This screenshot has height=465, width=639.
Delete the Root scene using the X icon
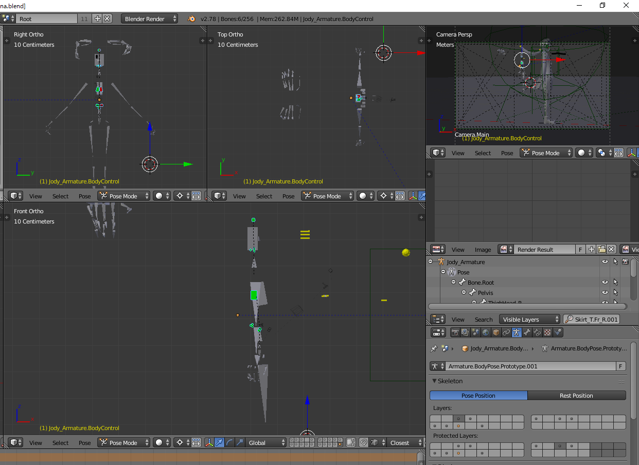pyautogui.click(x=107, y=18)
